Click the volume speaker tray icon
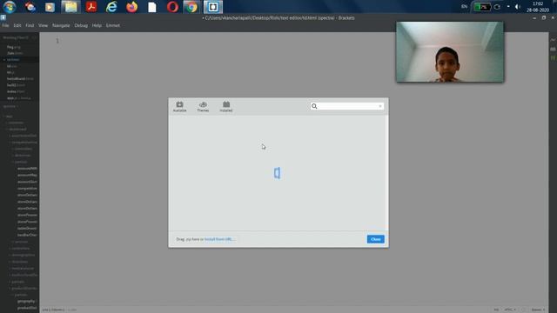557x313 pixels. point(518,7)
